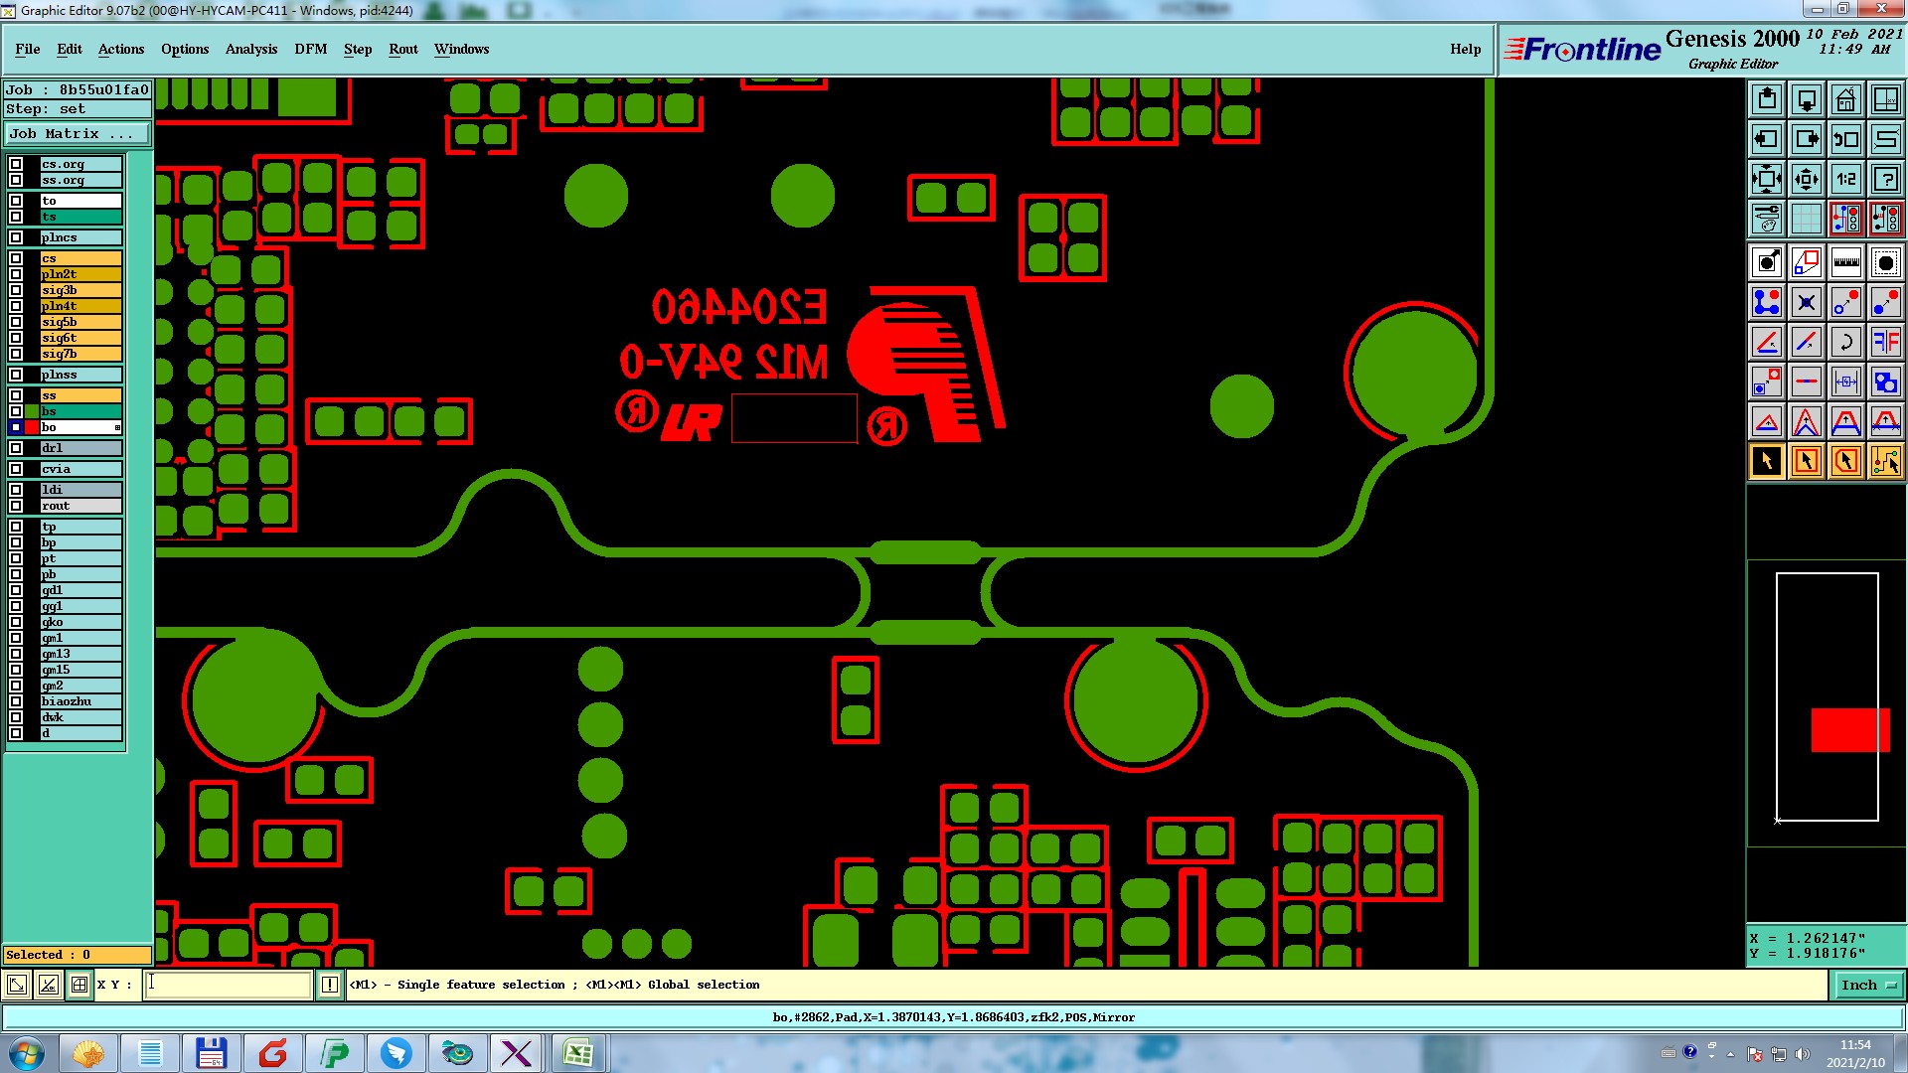Select the net selection arrow tool
The image size is (1908, 1073).
(1886, 461)
